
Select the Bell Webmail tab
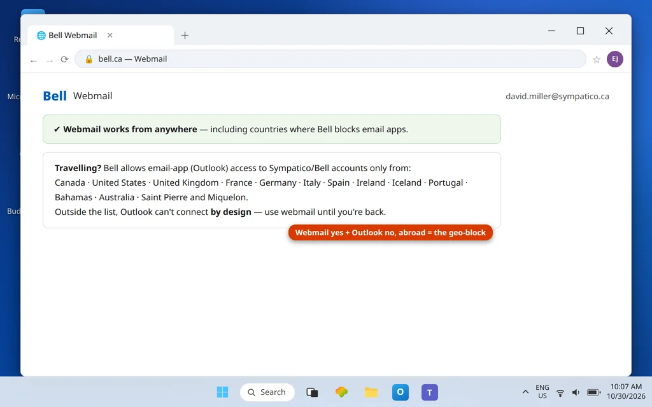[101, 36]
